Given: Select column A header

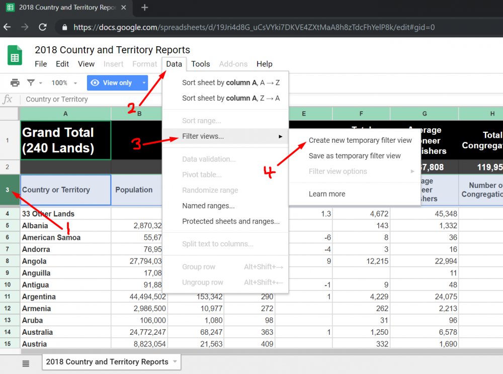Looking at the screenshot, I should coord(65,114).
